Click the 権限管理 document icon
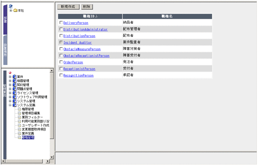This screenshot has height=166, width=258. [x=19, y=109]
